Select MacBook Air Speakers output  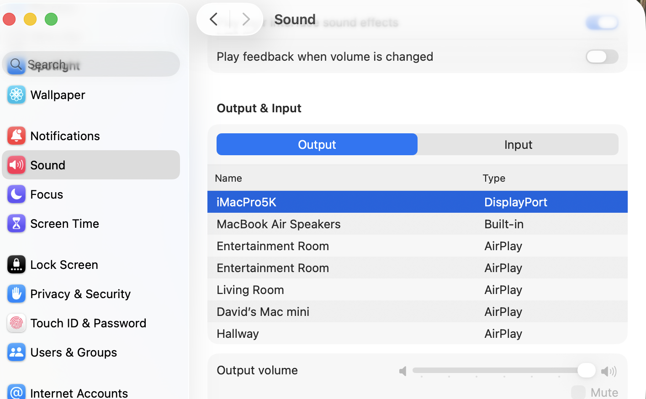tap(418, 224)
